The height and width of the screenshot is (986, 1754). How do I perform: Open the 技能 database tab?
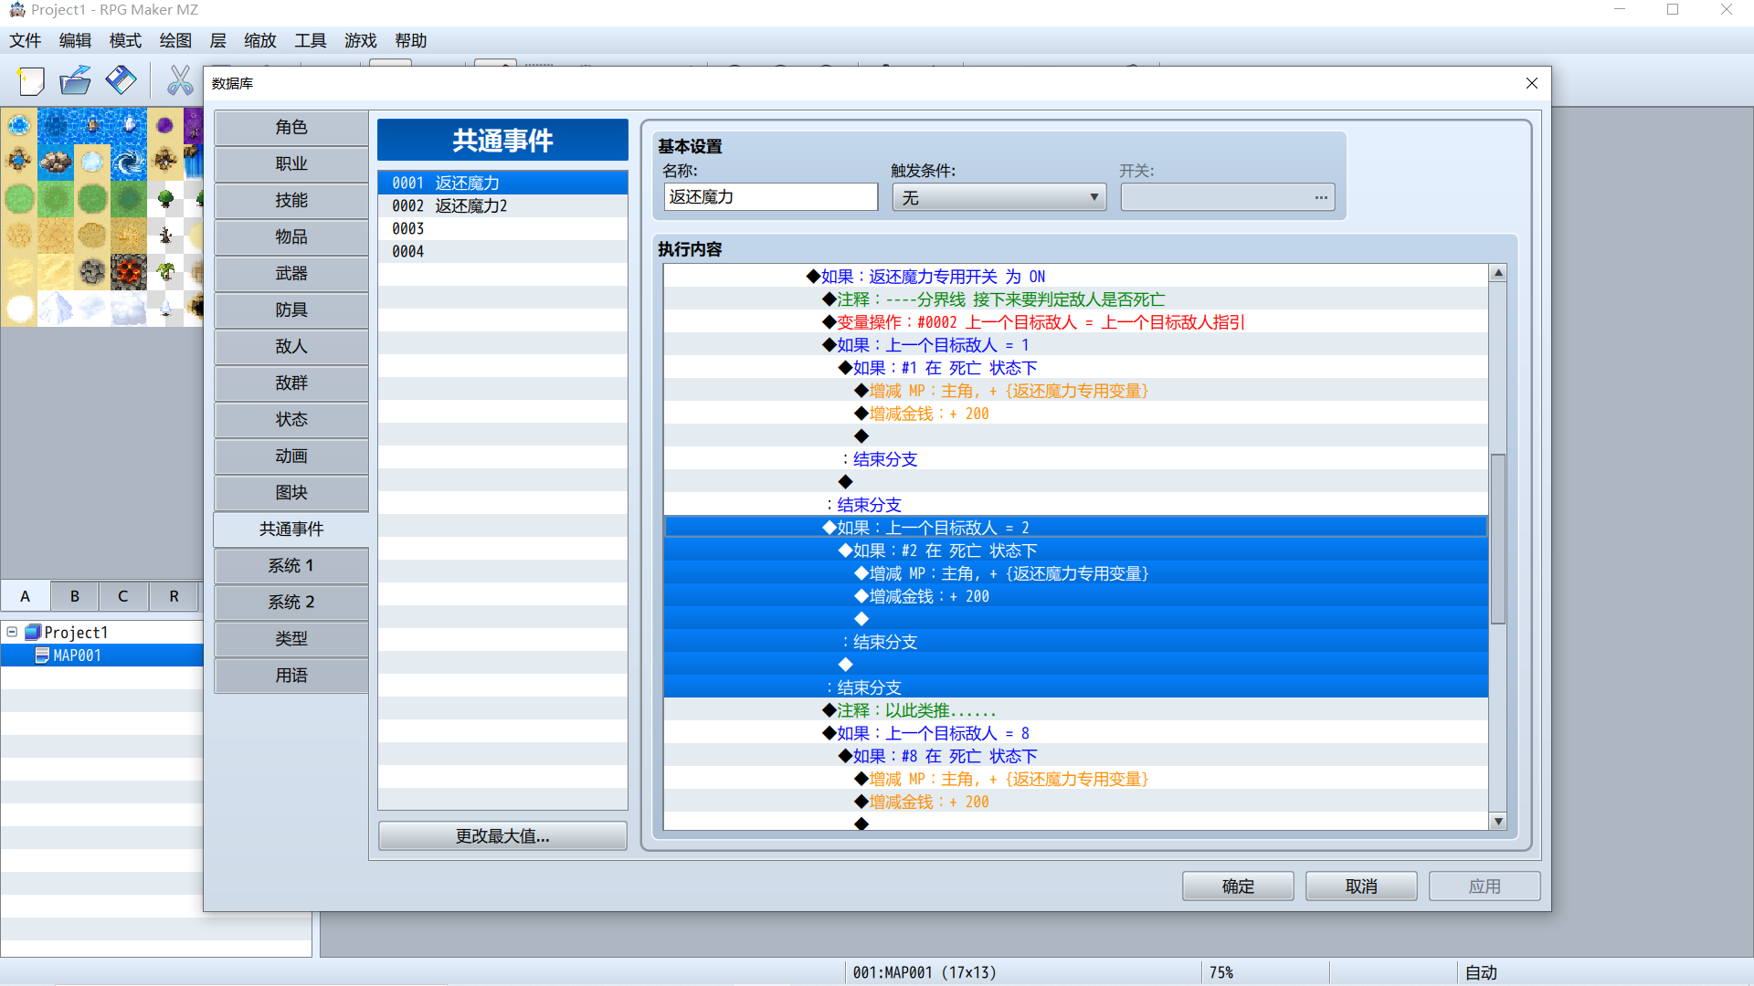(291, 200)
